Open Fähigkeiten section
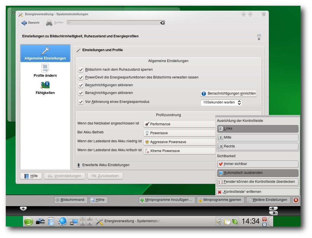The image size is (312, 238). pos(45,88)
